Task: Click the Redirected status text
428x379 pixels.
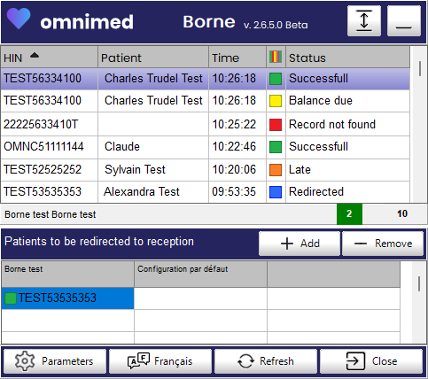Action: (x=316, y=192)
